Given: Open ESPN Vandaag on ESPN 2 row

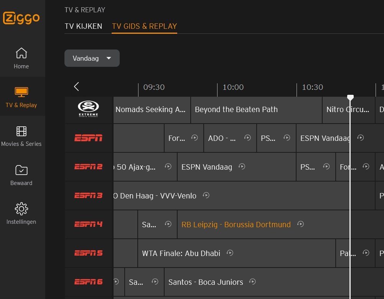Looking at the screenshot, I should pyautogui.click(x=237, y=167).
